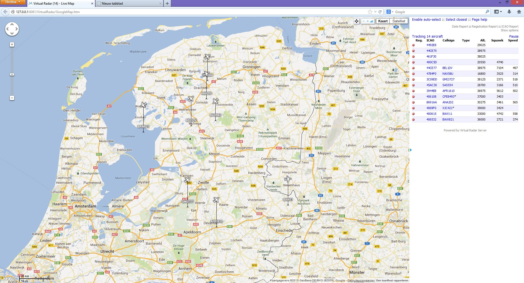Image resolution: width=524 pixels, height=283 pixels.
Task: Pan the map up with the arrow
Action: click(x=12, y=24)
